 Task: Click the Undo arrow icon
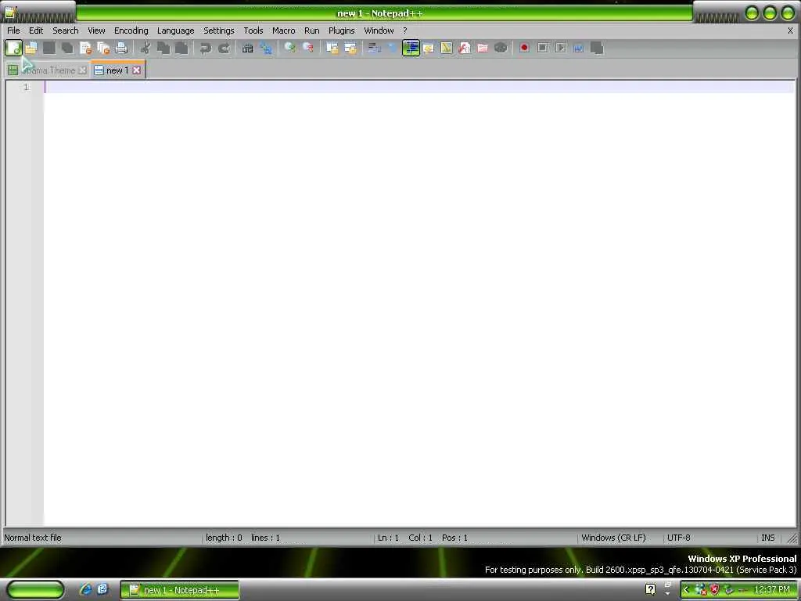click(206, 48)
